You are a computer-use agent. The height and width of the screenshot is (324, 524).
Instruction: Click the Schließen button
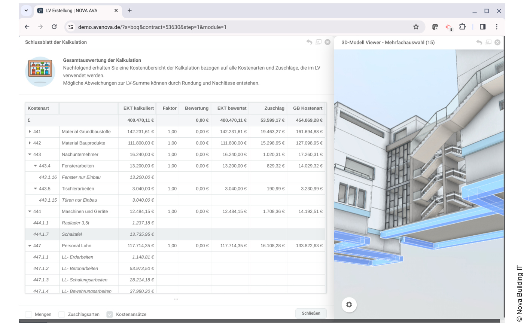(311, 314)
